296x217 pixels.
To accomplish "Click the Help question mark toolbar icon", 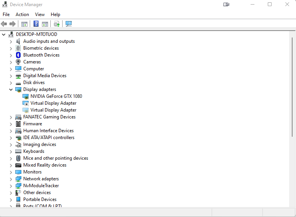I will point(36,24).
